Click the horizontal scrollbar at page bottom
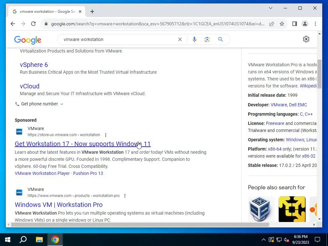 click(x=140, y=225)
